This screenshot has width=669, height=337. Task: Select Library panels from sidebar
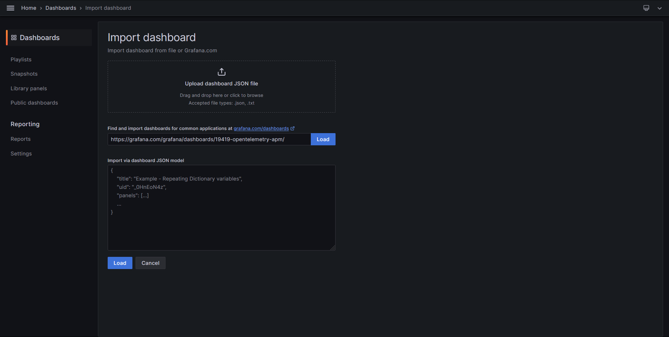pyautogui.click(x=29, y=89)
